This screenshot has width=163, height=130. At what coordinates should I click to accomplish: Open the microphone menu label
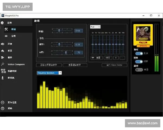(x=11, y=78)
